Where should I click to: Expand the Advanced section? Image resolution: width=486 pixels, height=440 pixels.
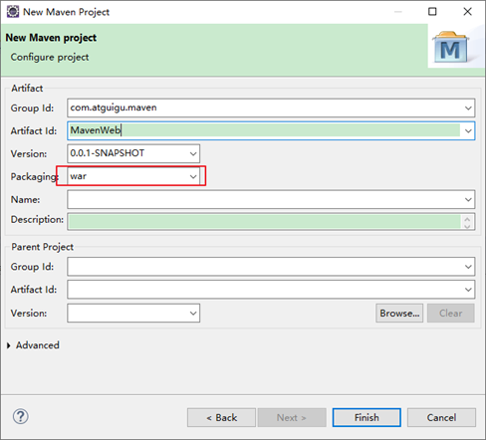coord(9,345)
